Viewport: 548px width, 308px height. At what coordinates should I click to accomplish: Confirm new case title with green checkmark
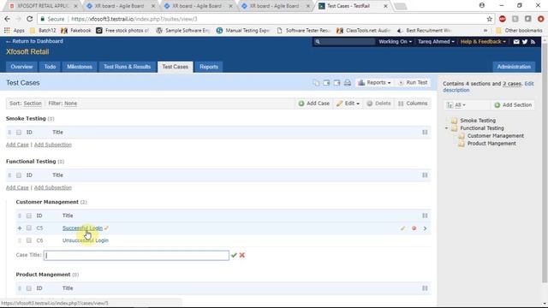click(234, 255)
